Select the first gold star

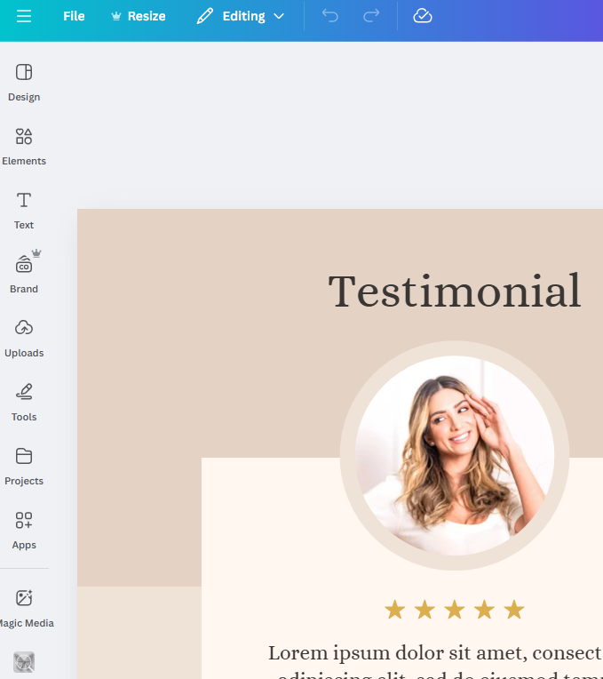[x=395, y=610]
